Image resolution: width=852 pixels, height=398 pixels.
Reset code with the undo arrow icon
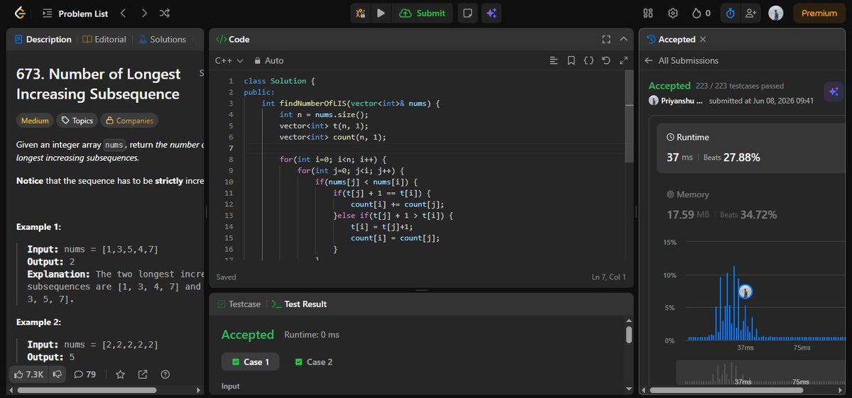(606, 61)
